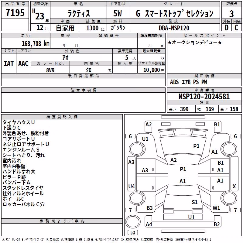The height and width of the screenshot is (243, 243).
Task: Select the note エンジンルームS
Action: pos(21,149)
